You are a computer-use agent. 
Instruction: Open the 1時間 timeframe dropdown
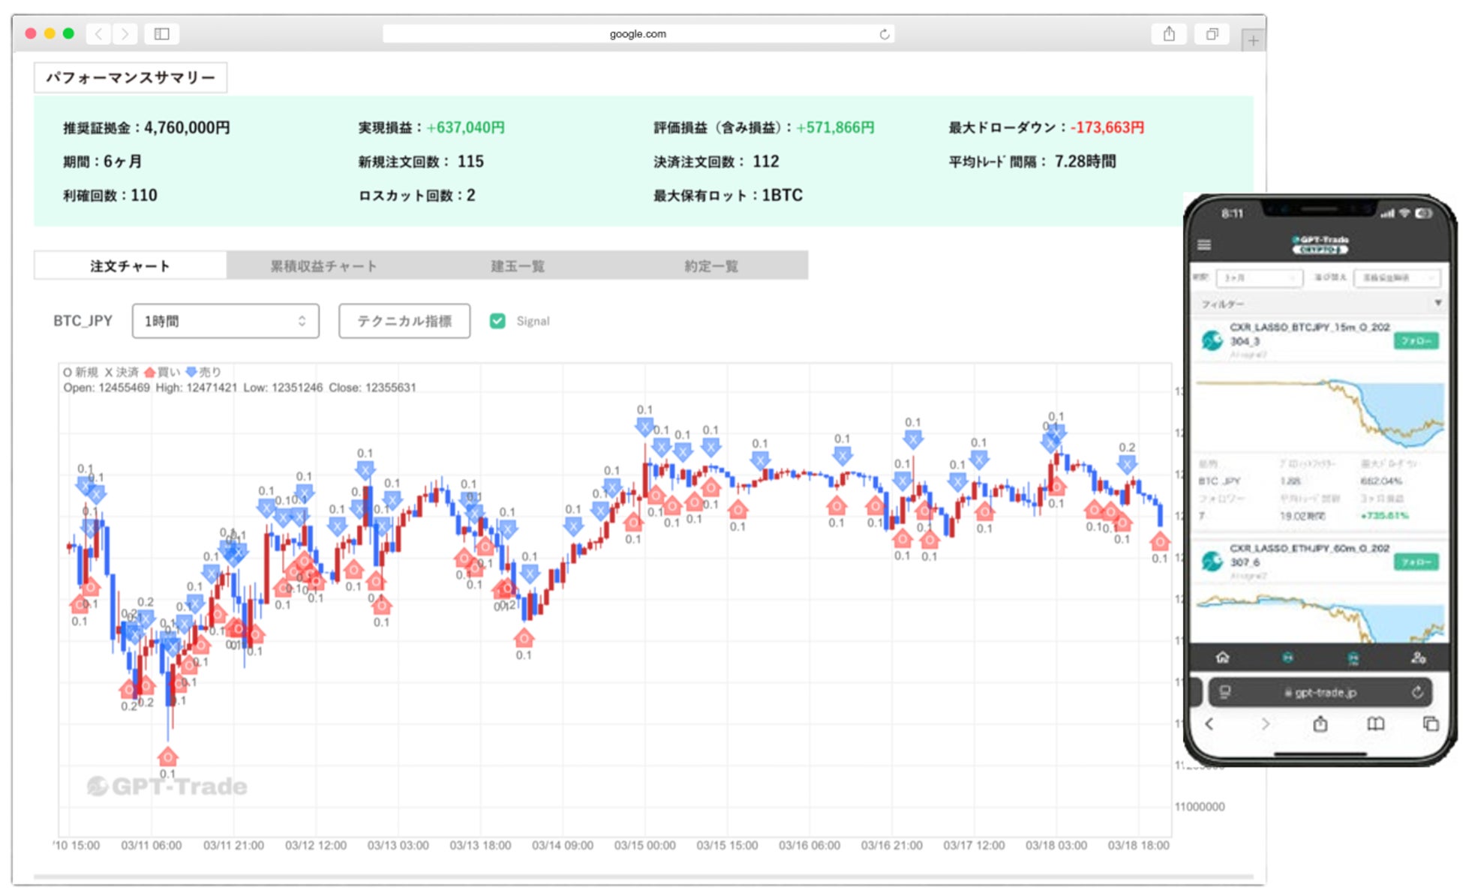point(225,321)
